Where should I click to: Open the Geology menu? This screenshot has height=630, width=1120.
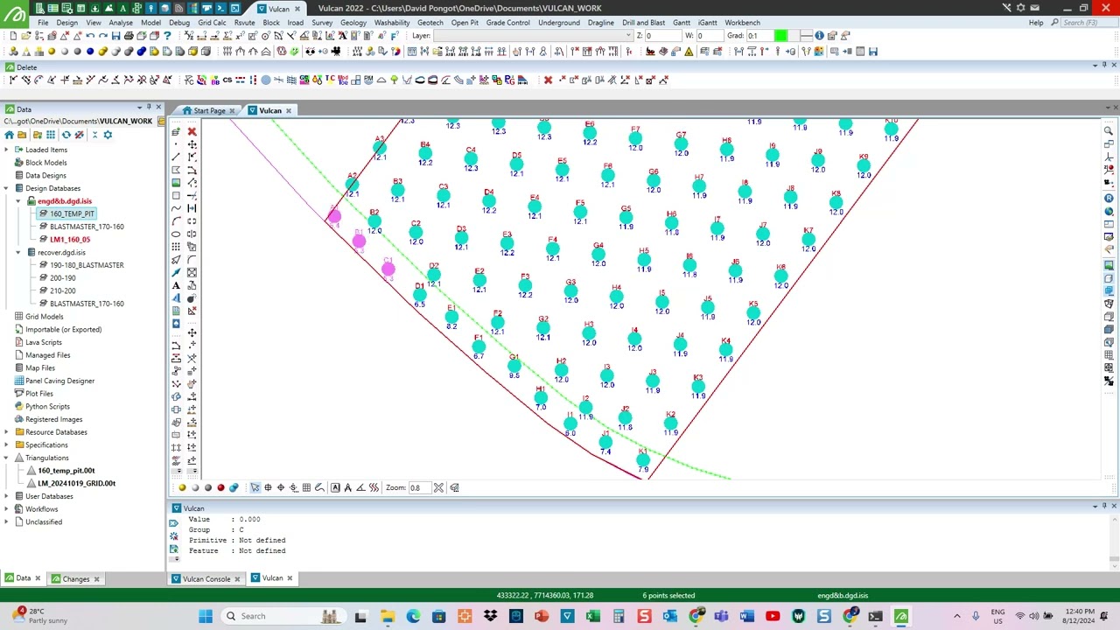tap(353, 23)
